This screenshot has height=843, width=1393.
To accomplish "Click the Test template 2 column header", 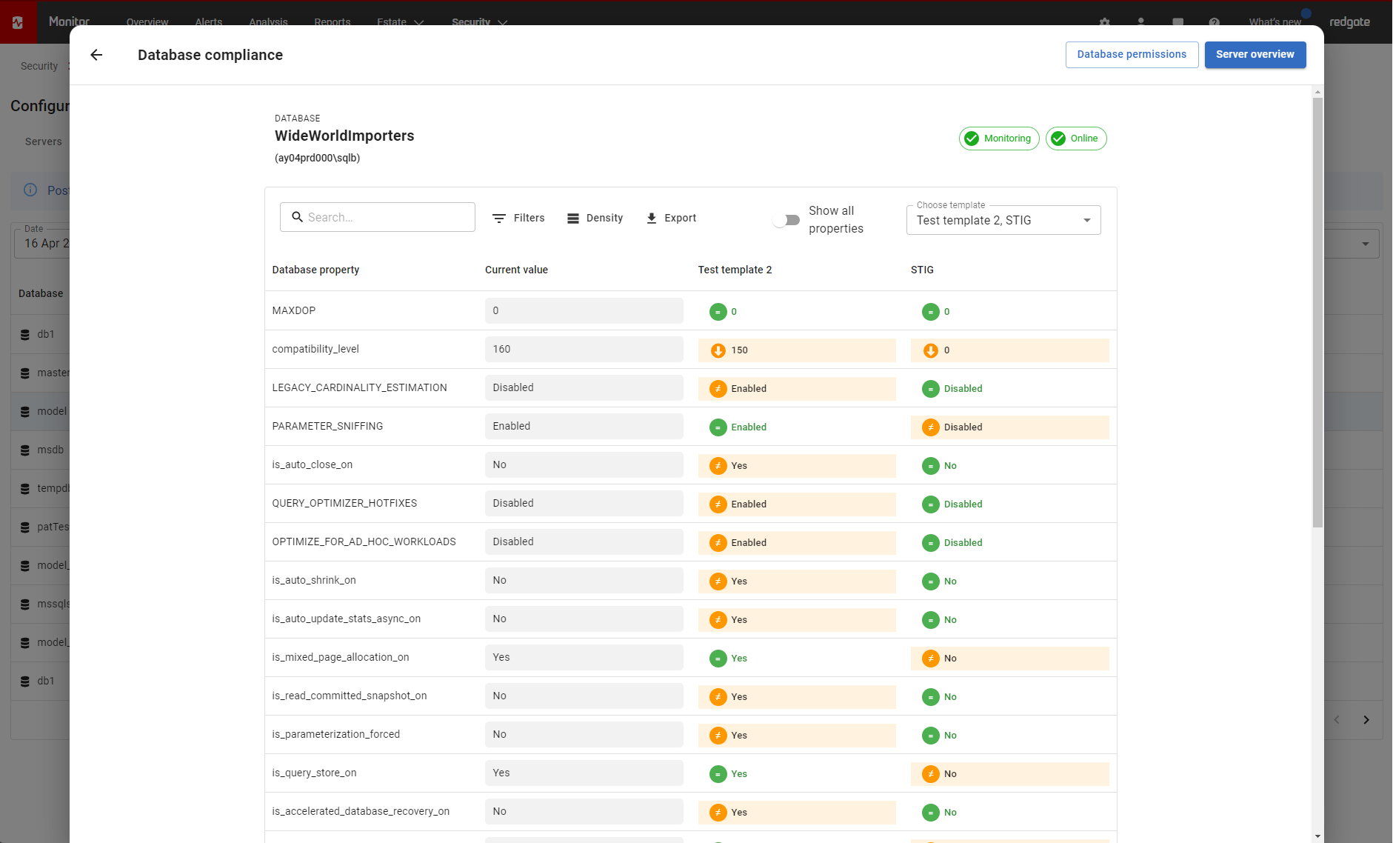I will click(x=735, y=270).
